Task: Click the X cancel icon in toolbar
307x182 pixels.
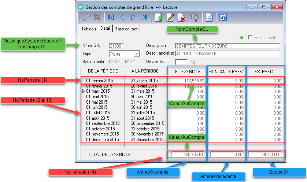Action: (x=97, y=17)
